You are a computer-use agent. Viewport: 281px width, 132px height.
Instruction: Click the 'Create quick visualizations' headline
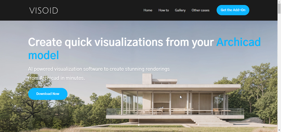point(144,48)
